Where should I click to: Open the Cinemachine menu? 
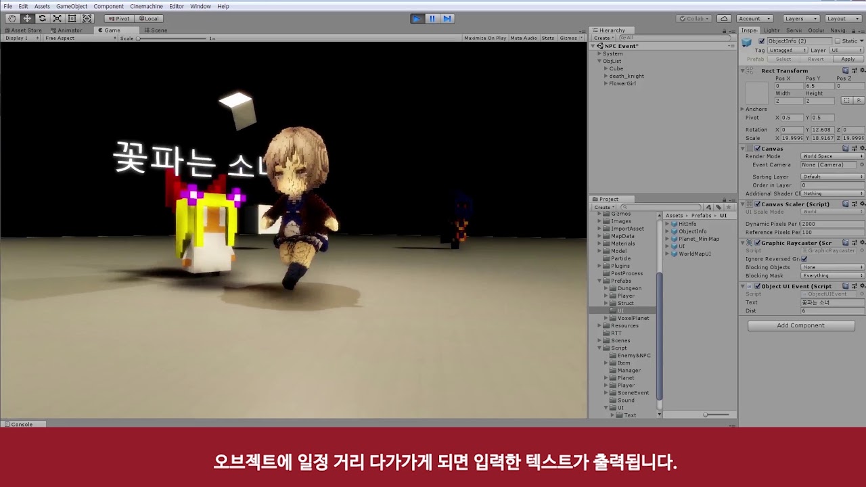[x=146, y=6]
